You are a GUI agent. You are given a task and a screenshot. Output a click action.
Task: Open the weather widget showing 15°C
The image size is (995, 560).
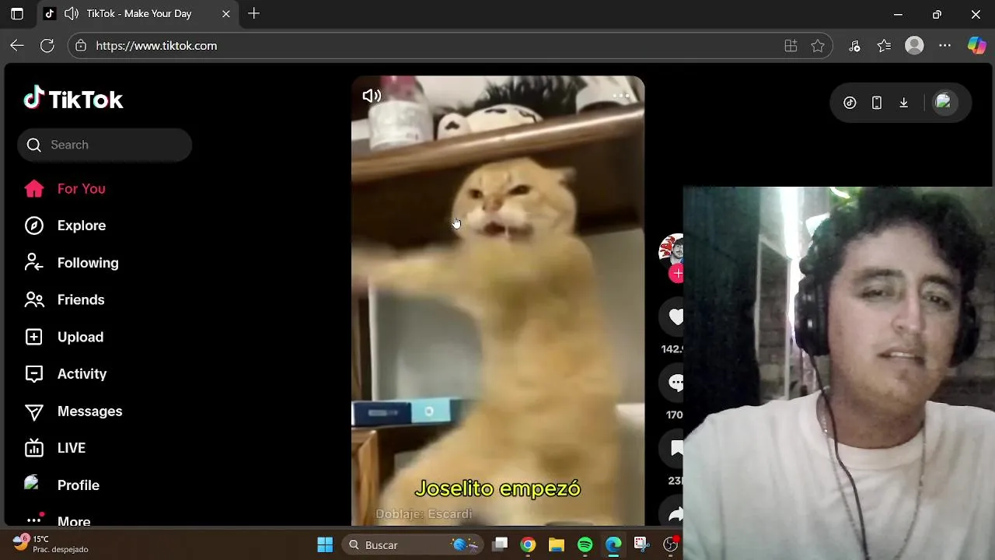[51, 544]
